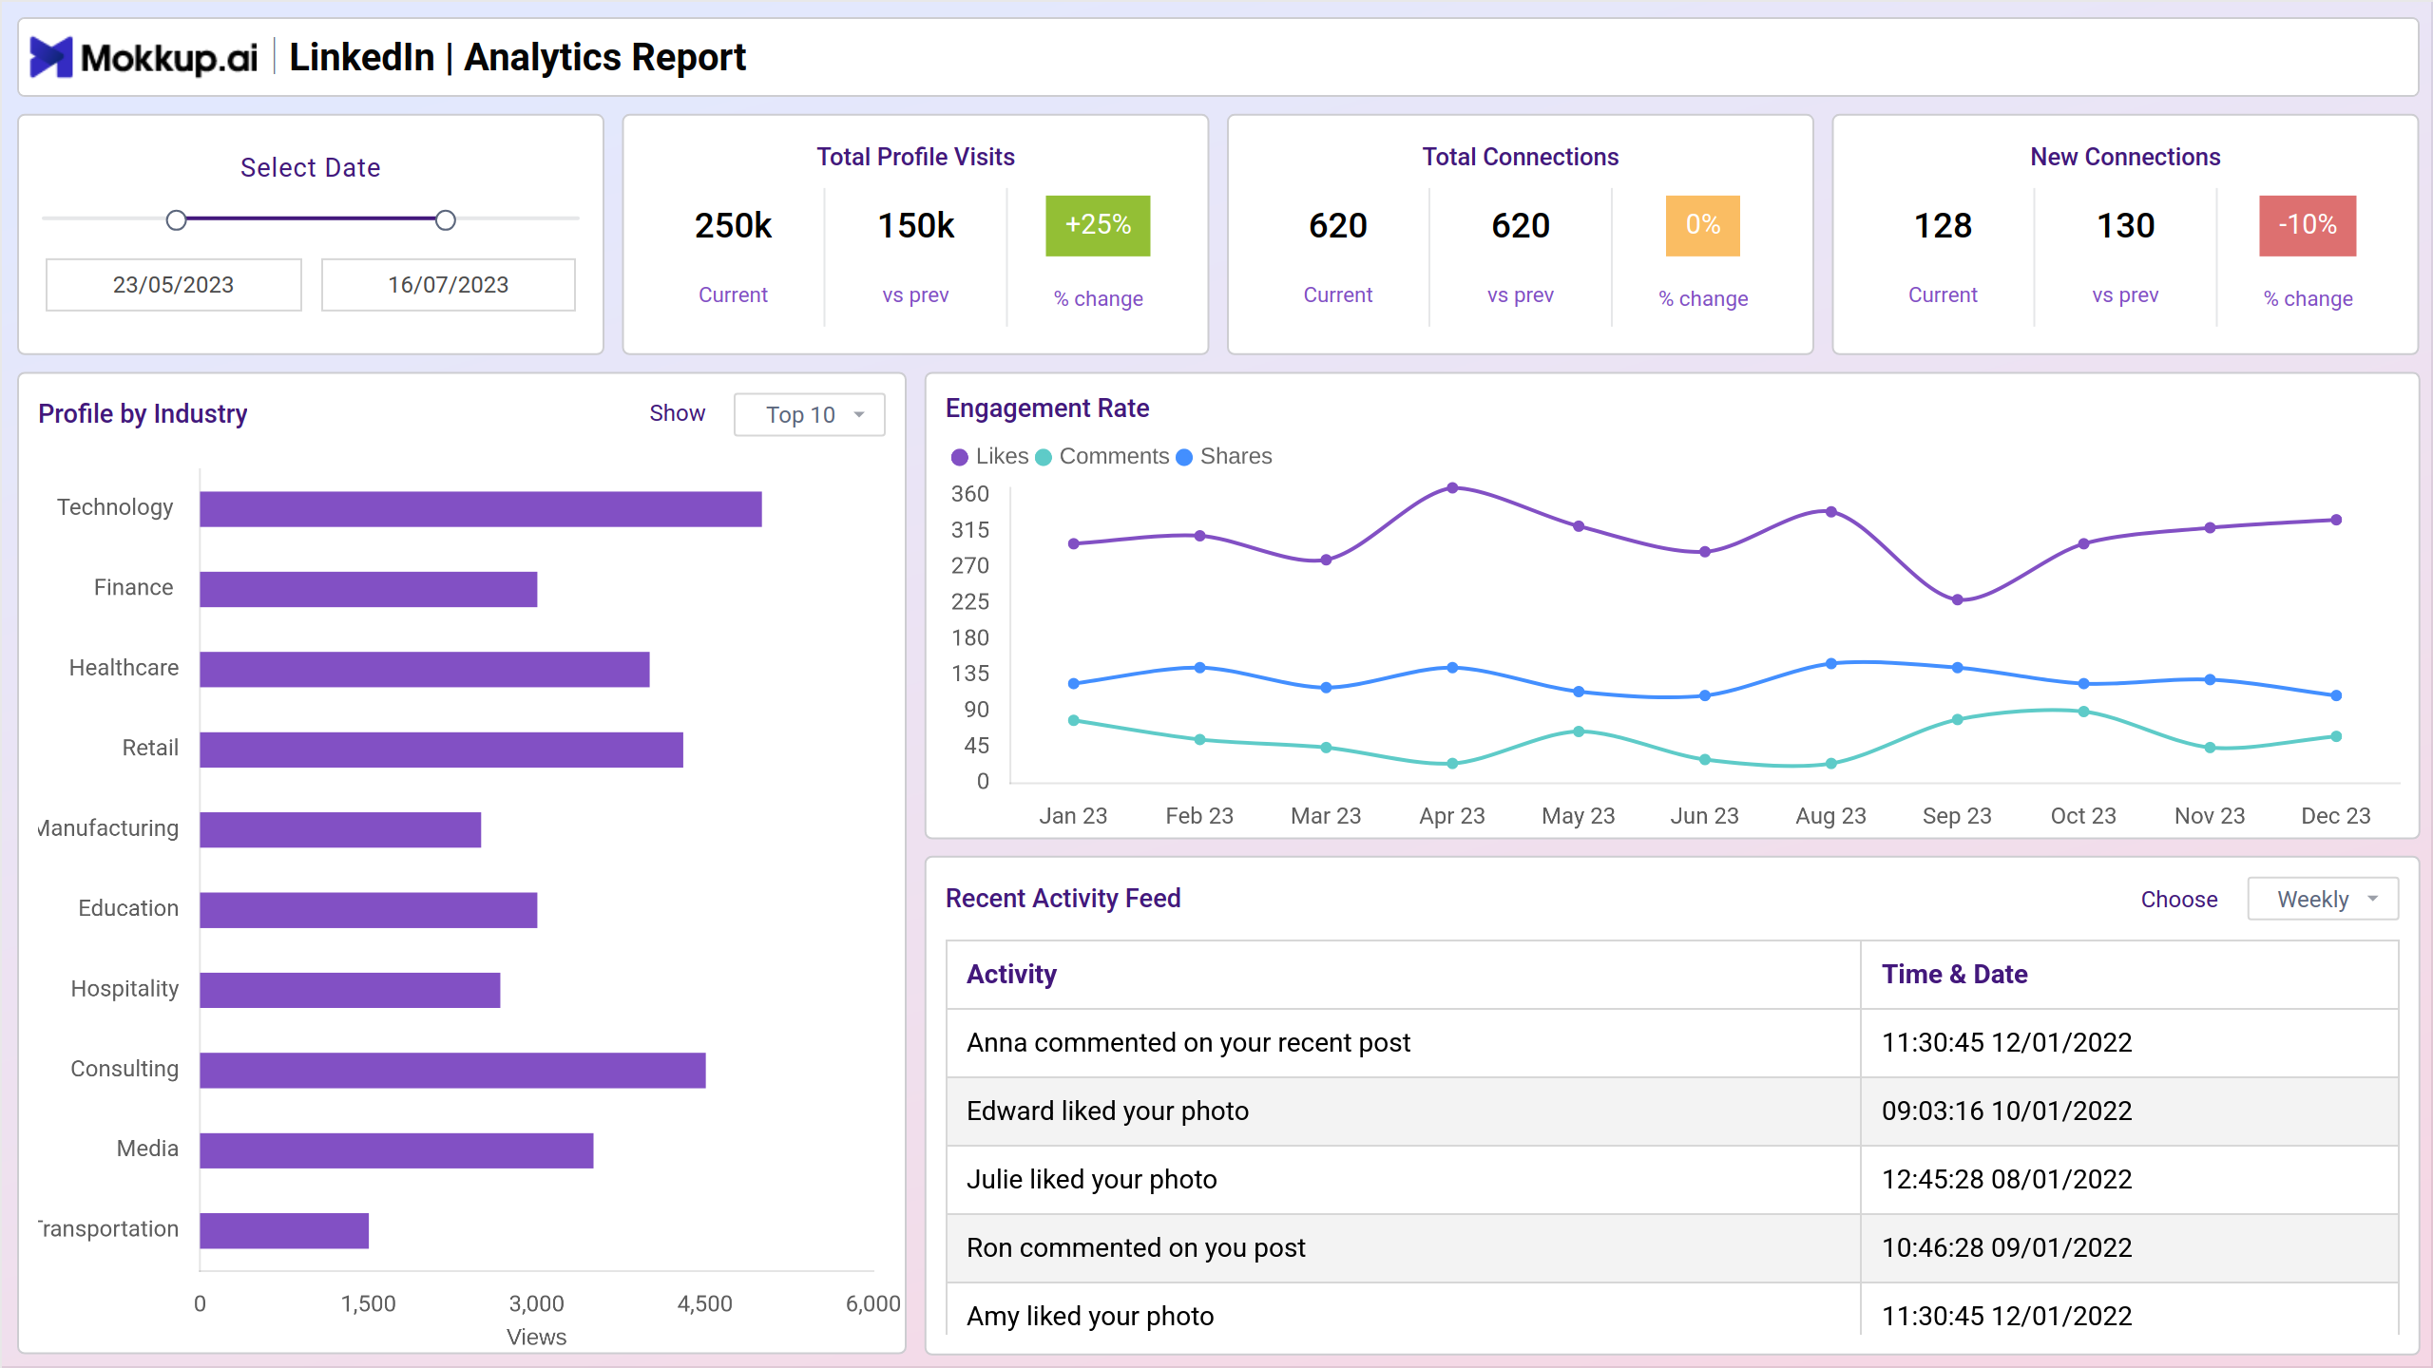Select the Healthcare bar
Image resolution: width=2433 pixels, height=1368 pixels.
pyautogui.click(x=425, y=669)
